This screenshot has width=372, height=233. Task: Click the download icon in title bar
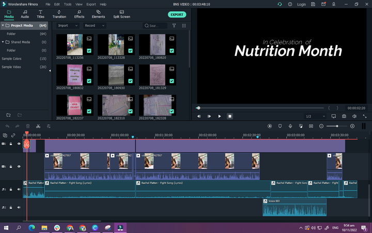[334, 4]
